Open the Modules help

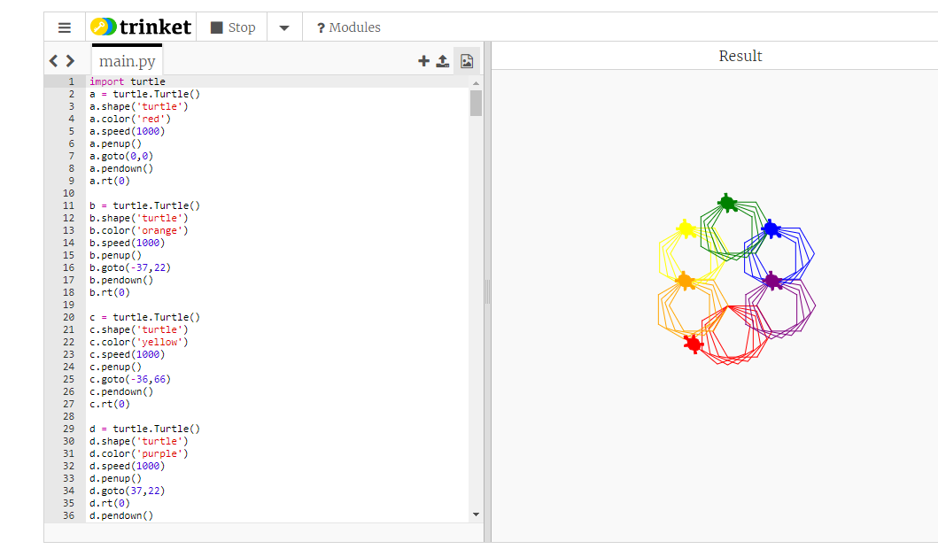click(x=349, y=27)
